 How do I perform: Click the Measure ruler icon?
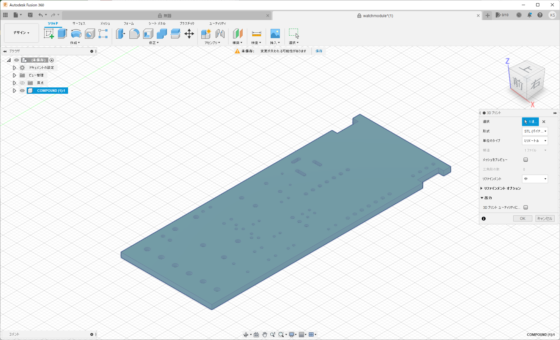pyautogui.click(x=256, y=34)
